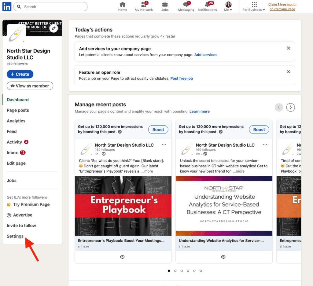Open Page posts in sidebar
The height and width of the screenshot is (286, 313).
tap(18, 110)
